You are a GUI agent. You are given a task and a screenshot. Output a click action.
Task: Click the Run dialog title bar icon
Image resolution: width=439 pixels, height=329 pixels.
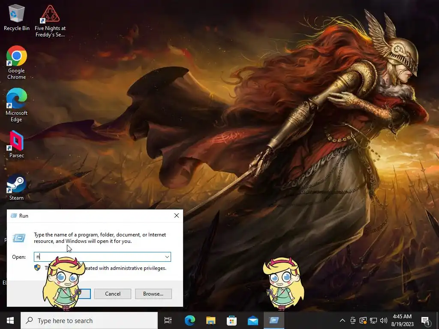coord(14,216)
